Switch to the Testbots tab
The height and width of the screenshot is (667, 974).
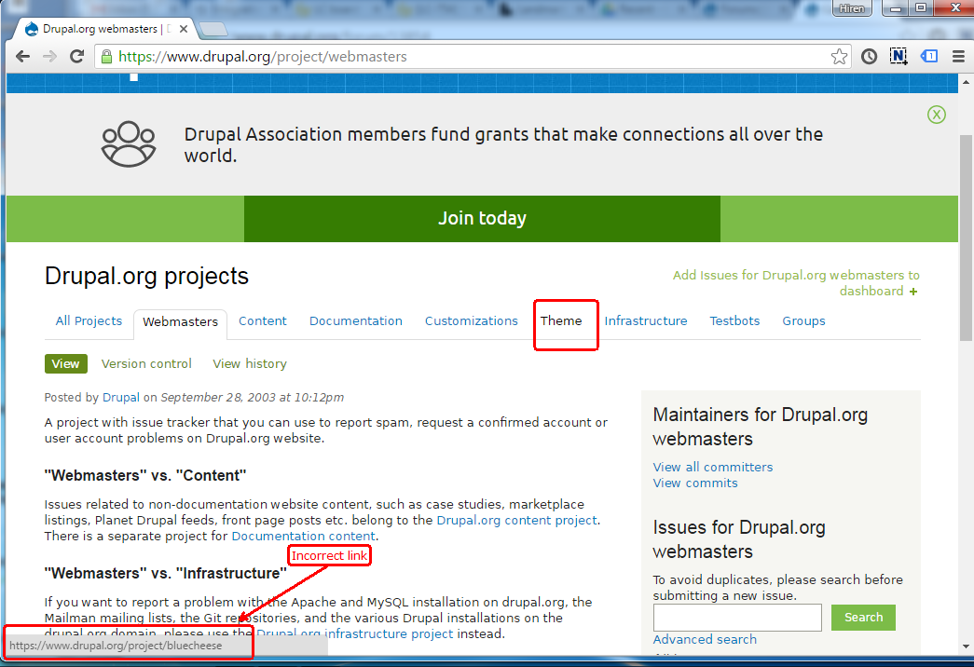[x=734, y=321]
